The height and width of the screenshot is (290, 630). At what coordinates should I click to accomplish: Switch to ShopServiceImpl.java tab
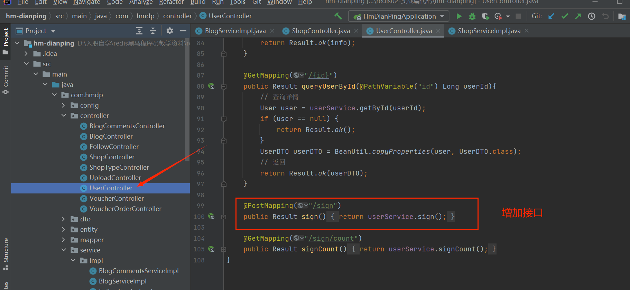click(489, 31)
